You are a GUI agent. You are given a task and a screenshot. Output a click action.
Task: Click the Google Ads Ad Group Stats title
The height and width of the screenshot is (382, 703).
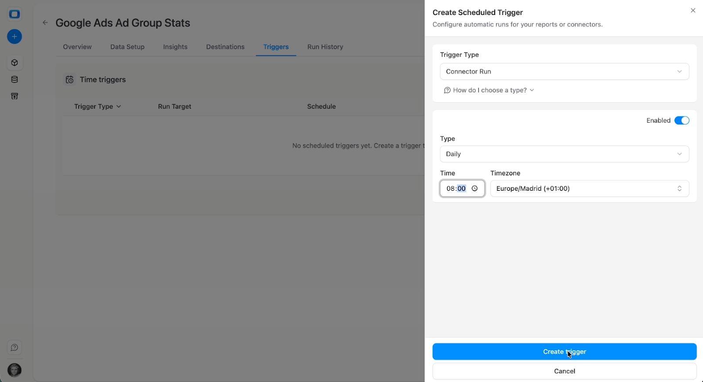pyautogui.click(x=123, y=23)
